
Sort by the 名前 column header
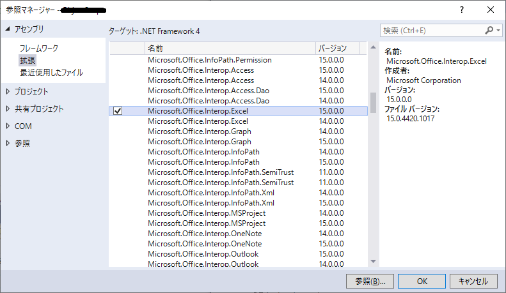point(230,49)
